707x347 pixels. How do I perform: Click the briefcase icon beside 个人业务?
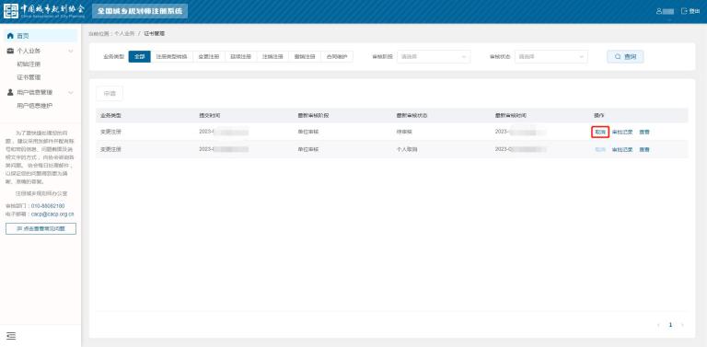click(x=10, y=51)
